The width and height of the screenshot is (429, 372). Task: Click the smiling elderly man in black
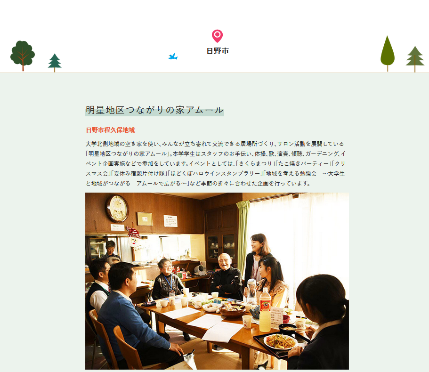coord(227,276)
